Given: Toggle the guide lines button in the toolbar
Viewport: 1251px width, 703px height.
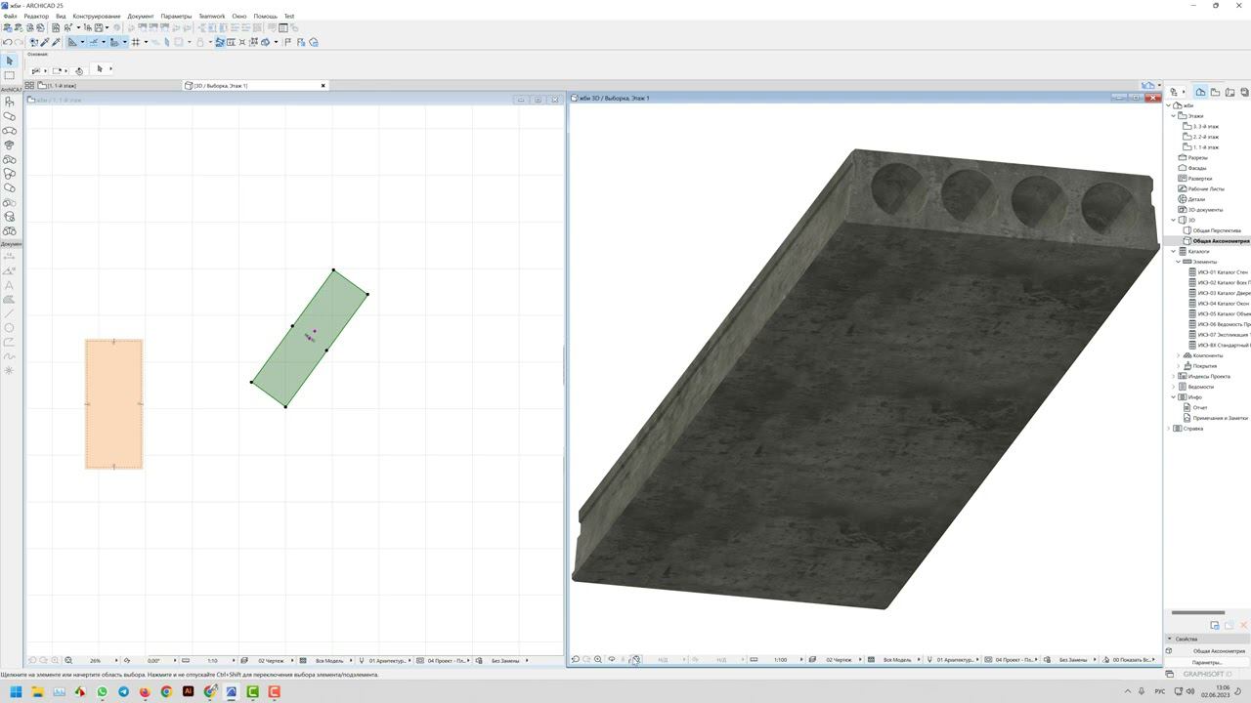Looking at the screenshot, I should pyautogui.click(x=72, y=42).
